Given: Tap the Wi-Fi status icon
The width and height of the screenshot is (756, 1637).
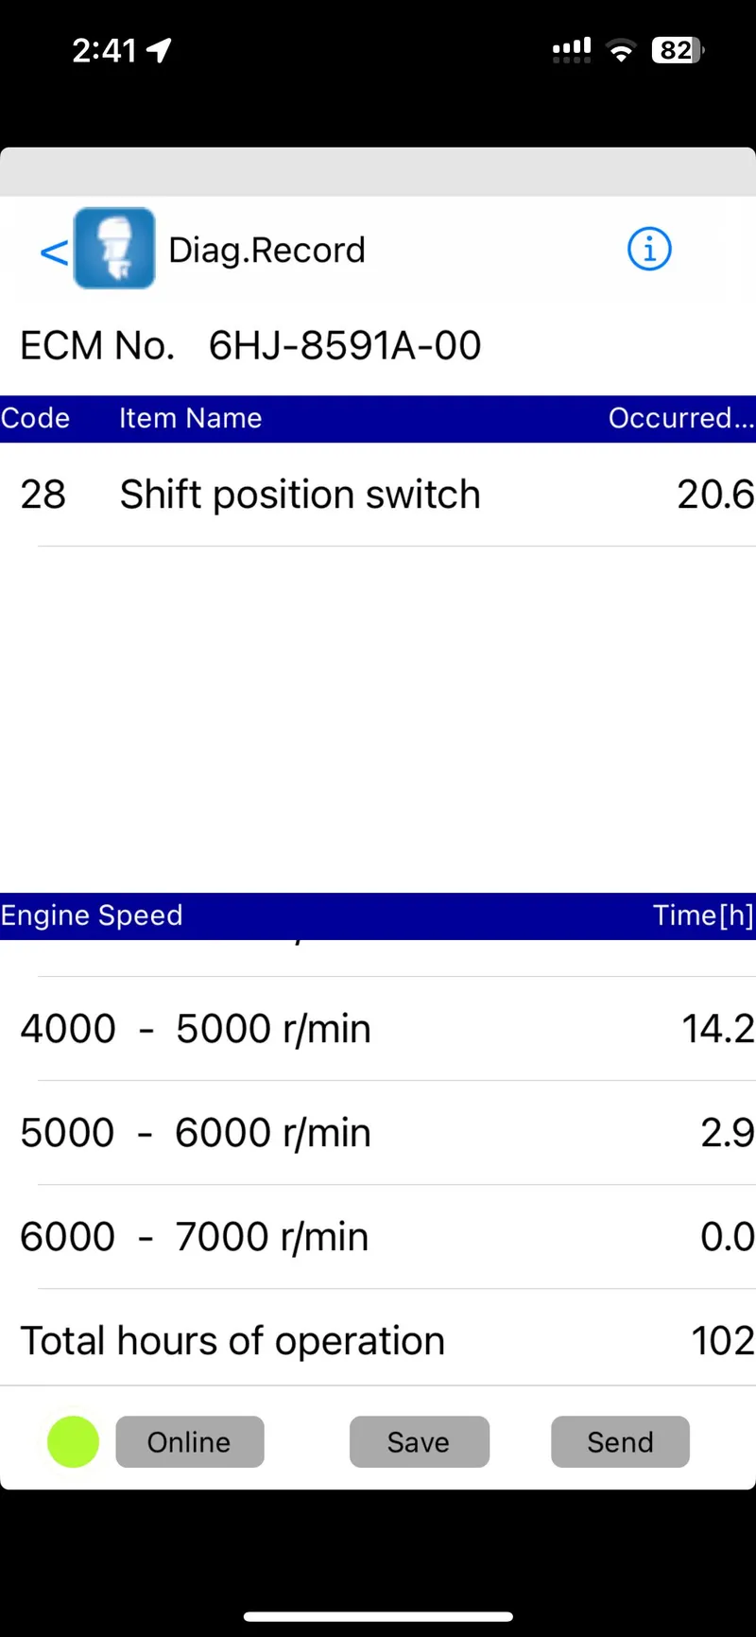Looking at the screenshot, I should coord(621,51).
